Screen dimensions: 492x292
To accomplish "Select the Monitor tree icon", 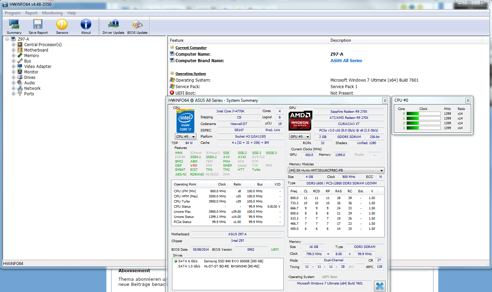I will click(20, 72).
